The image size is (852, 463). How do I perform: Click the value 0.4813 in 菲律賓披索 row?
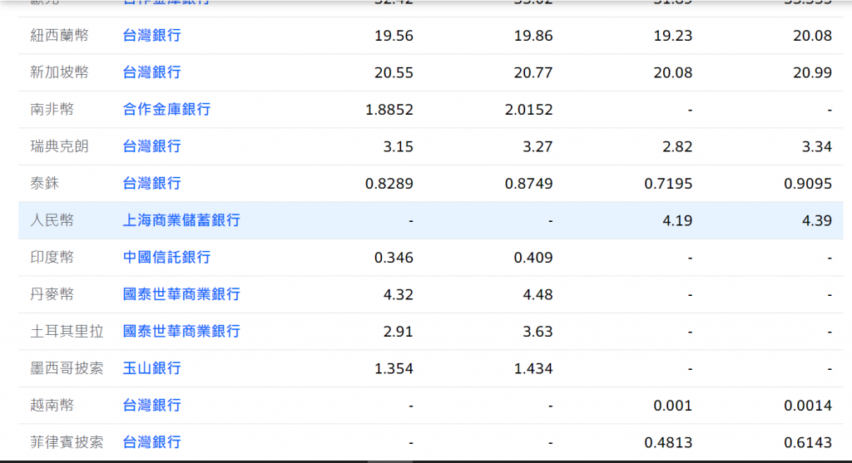tap(668, 442)
